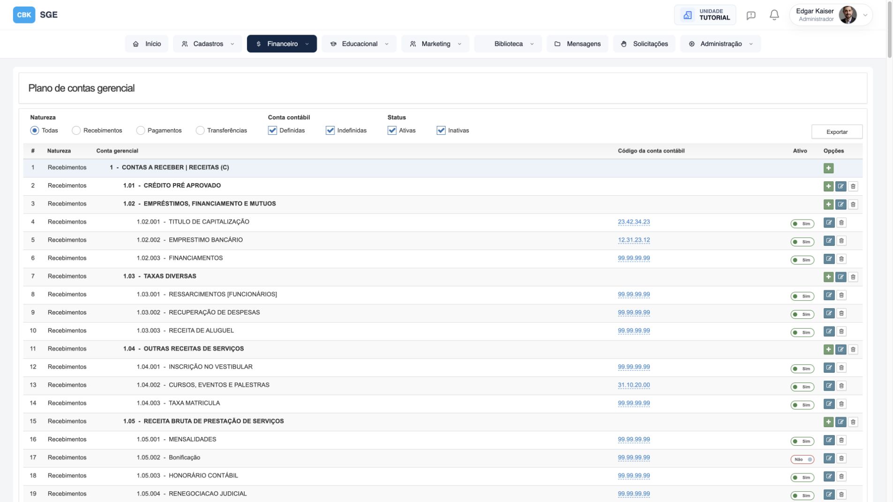Expand the Biblioteca menu
Image resolution: width=893 pixels, height=502 pixels.
point(508,44)
